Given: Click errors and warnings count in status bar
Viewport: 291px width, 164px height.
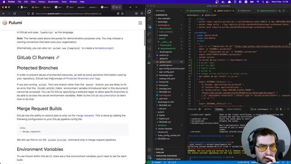Looking at the screenshot, I should [172, 162].
